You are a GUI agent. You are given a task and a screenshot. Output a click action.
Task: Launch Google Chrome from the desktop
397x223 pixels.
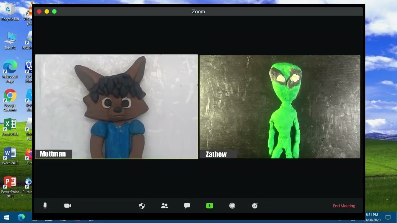10,96
